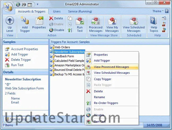
Task: Click the Web Site Subscription Form text
Action: [x=24, y=88]
